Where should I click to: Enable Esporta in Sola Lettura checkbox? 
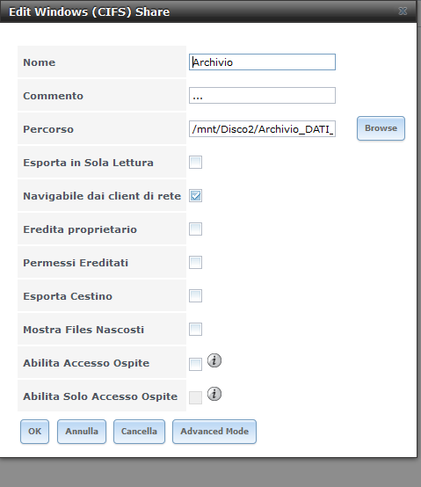coord(196,162)
